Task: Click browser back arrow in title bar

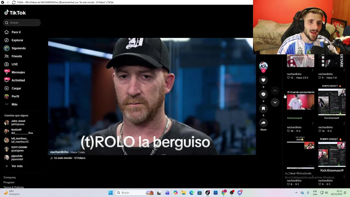Action: tap(8, 2)
